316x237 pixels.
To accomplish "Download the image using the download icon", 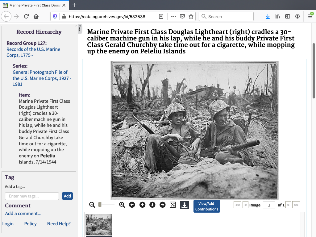I will 185,205.
